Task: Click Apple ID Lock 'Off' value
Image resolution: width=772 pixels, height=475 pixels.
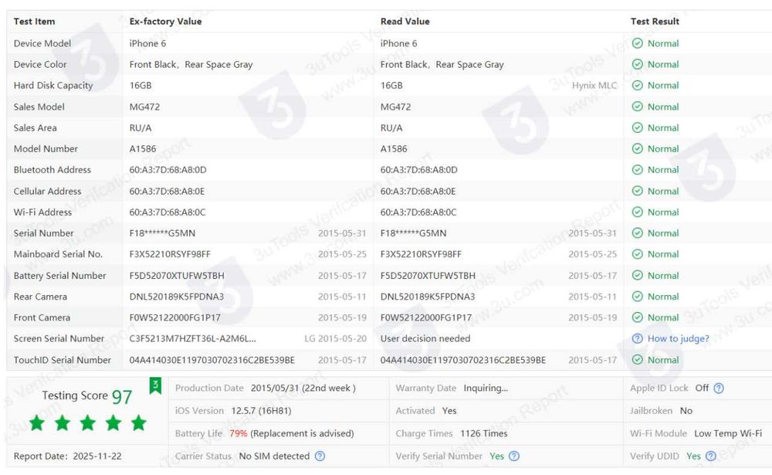Action: point(702,388)
